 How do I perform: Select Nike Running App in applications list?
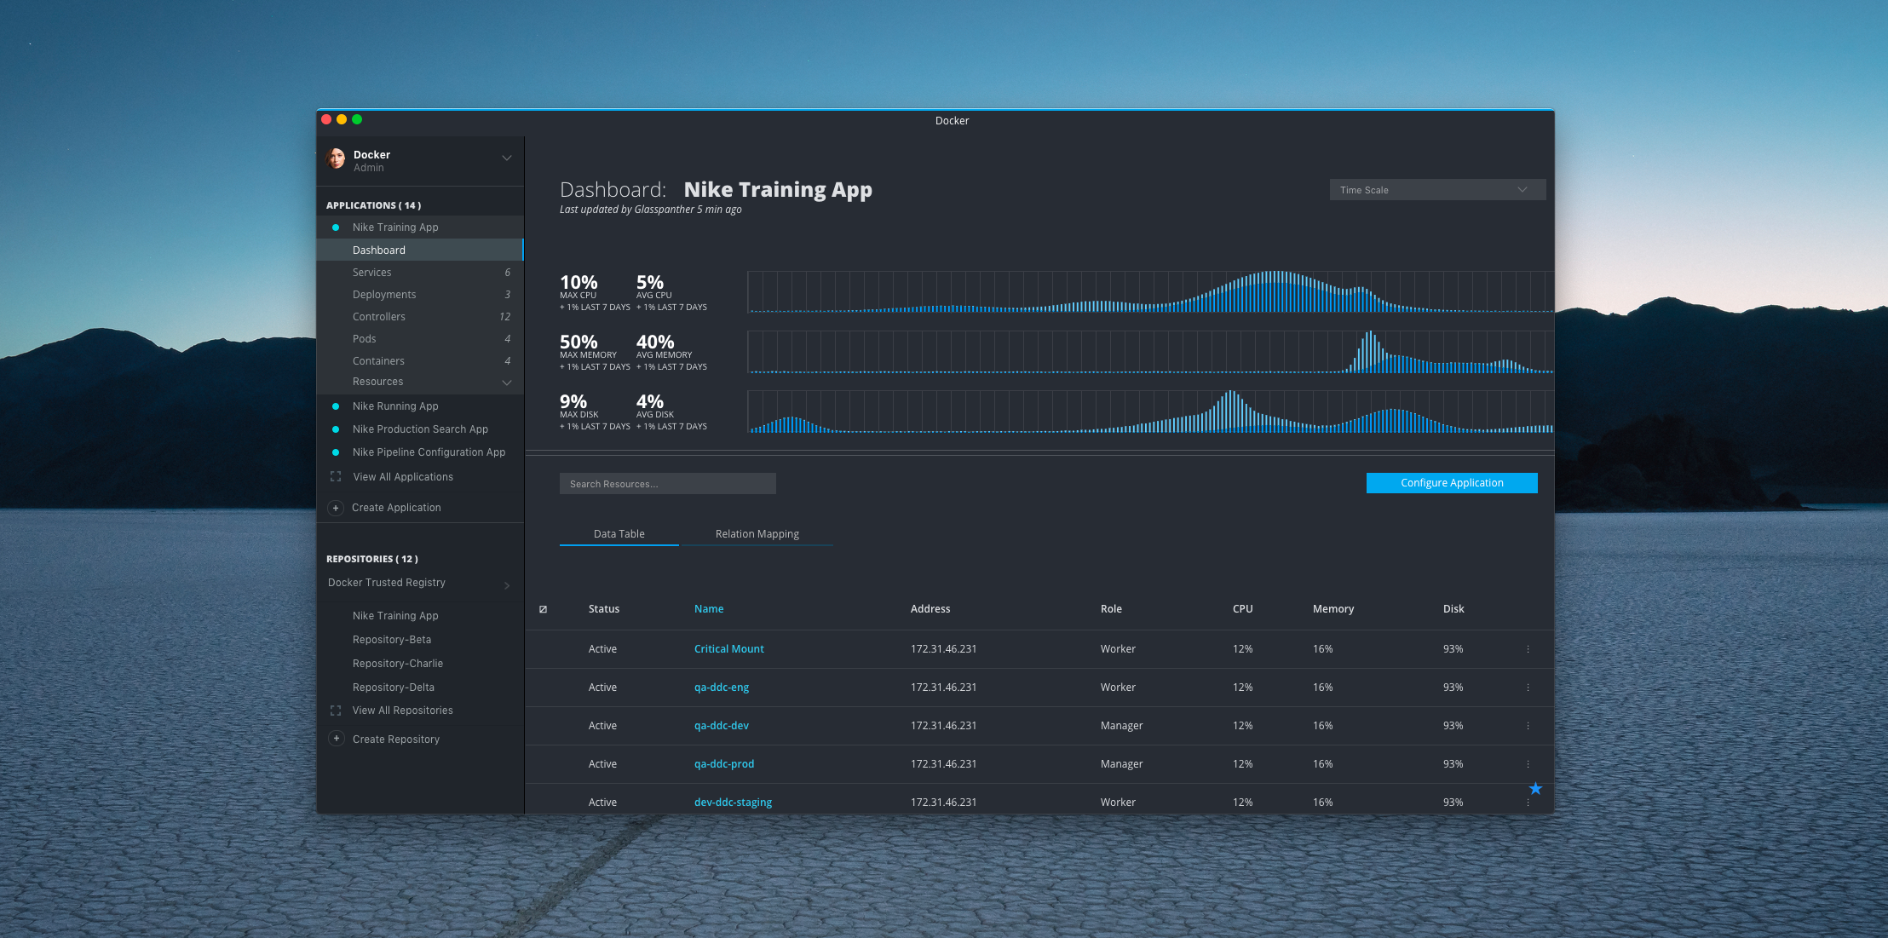395,406
